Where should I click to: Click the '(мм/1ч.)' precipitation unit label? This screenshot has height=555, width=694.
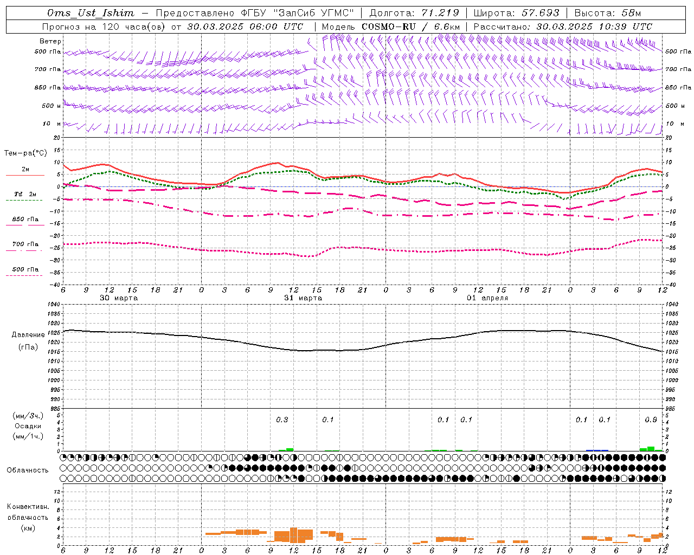[x=28, y=436]
